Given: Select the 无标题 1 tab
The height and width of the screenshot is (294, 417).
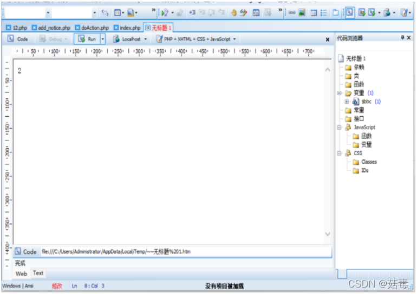Looking at the screenshot, I should click(158, 28).
